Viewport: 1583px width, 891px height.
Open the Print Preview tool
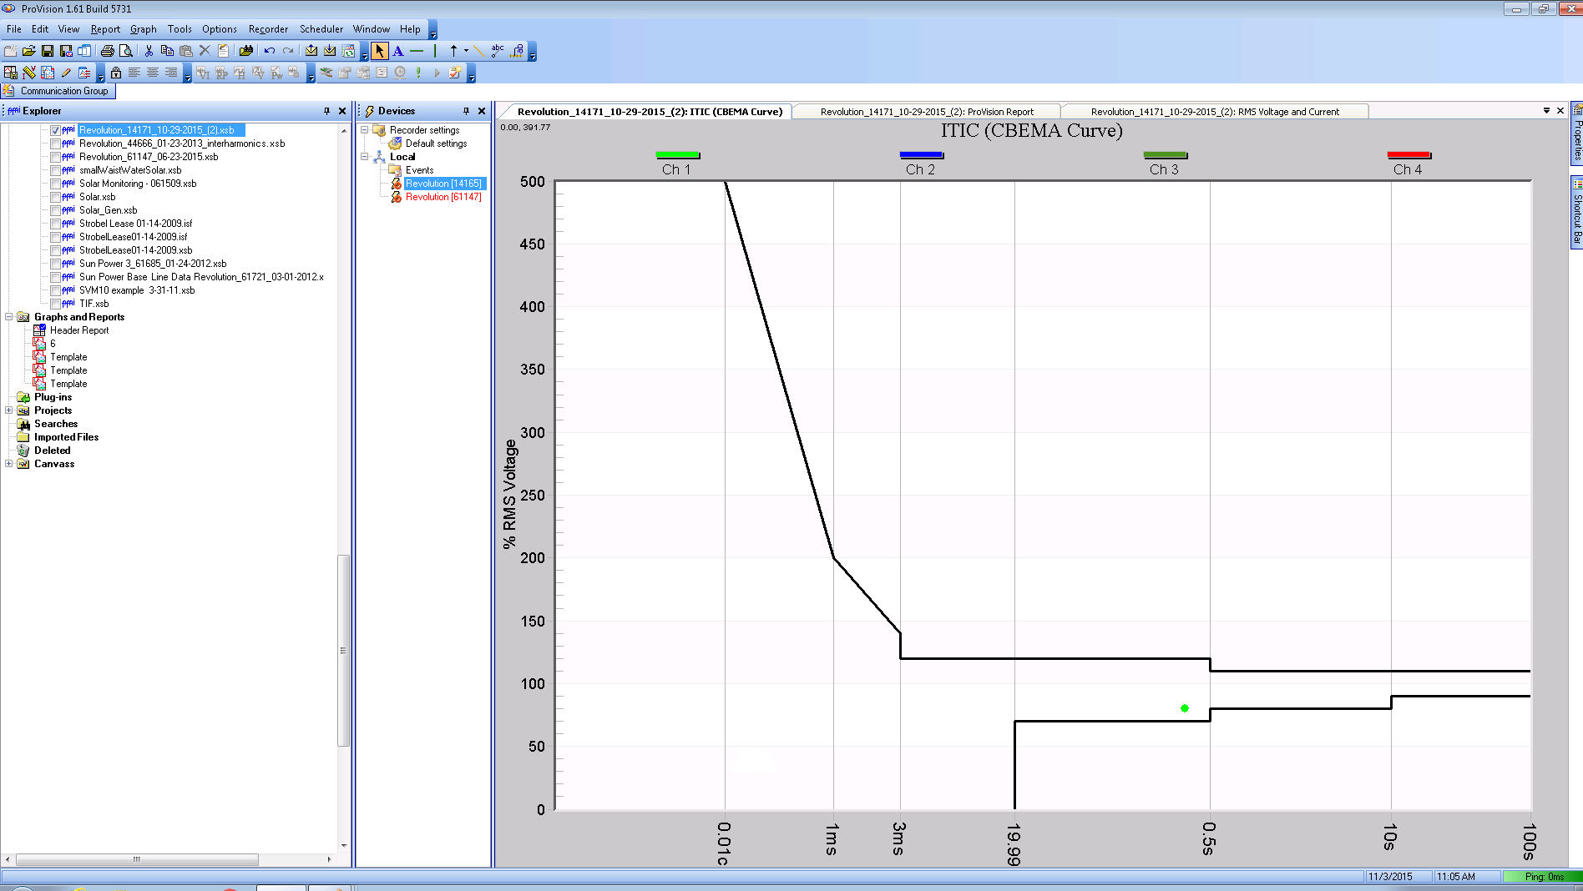126,51
